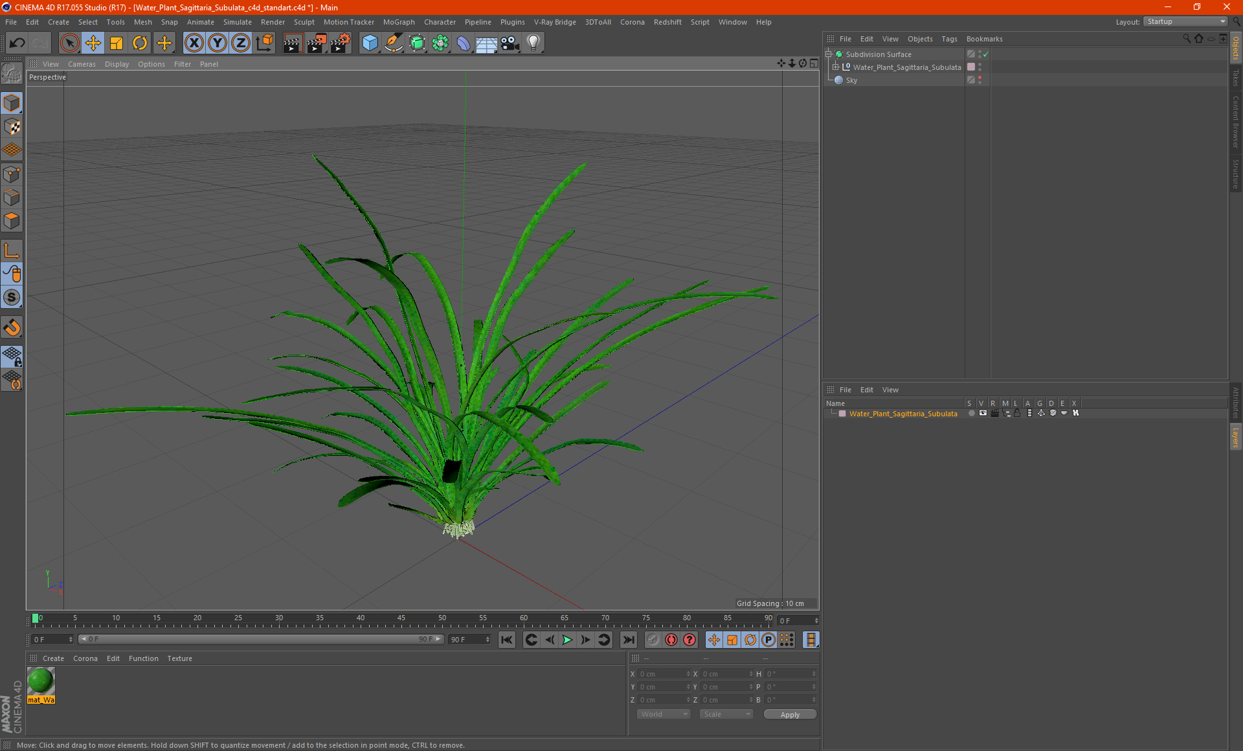Click Water_Plant layer color swatch in Objects
1243x751 pixels.
[x=971, y=67]
